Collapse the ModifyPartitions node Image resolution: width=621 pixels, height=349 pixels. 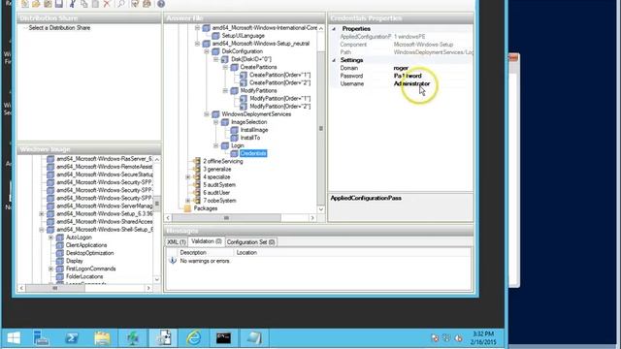[x=225, y=90]
